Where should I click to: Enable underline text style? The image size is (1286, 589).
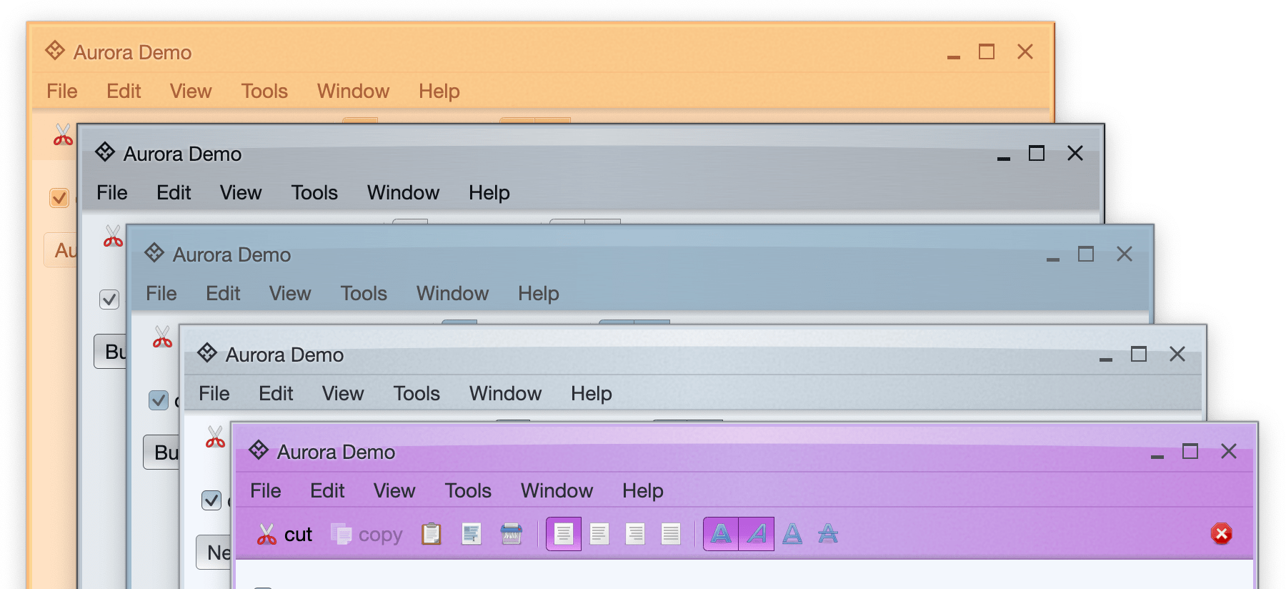[792, 534]
